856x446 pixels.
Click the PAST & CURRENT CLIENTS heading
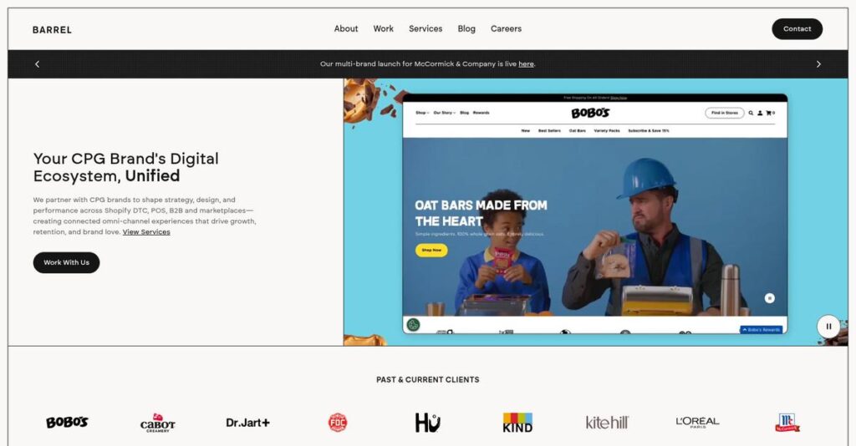pyautogui.click(x=427, y=379)
